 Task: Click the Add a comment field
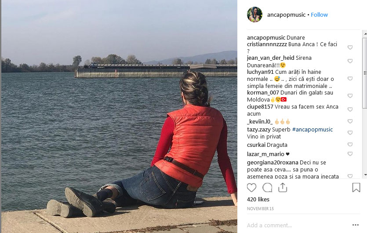[x=297, y=225]
